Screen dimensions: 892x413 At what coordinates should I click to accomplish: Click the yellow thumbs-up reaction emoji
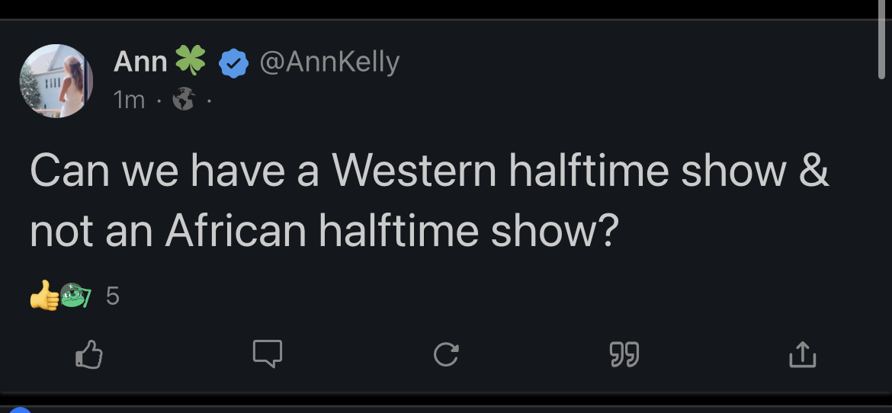(x=43, y=296)
